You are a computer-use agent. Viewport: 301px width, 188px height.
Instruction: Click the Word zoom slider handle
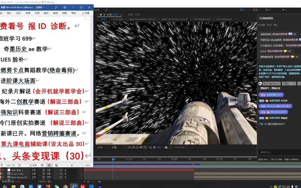(x=72, y=165)
